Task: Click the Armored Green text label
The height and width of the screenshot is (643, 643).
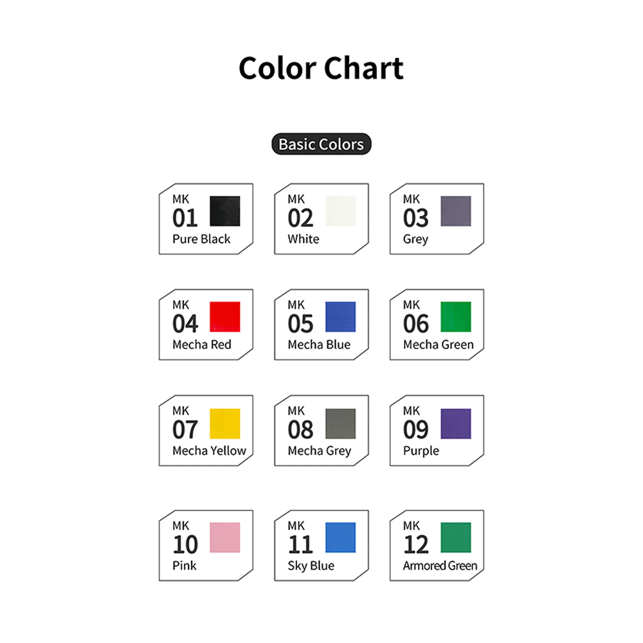Action: coord(440,565)
